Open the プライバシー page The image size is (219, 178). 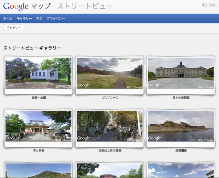[x=56, y=19]
